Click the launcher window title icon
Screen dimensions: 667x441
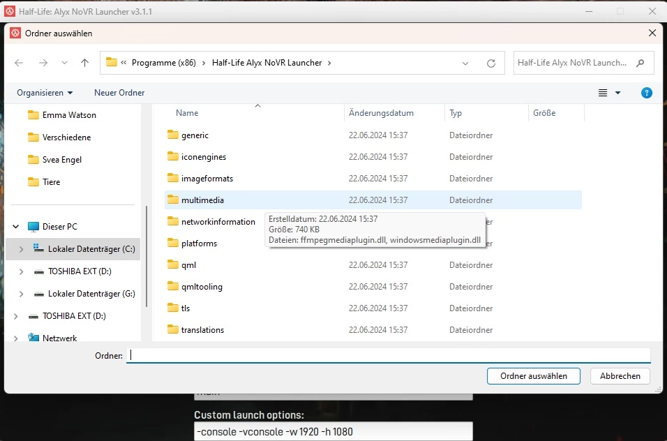[9, 11]
